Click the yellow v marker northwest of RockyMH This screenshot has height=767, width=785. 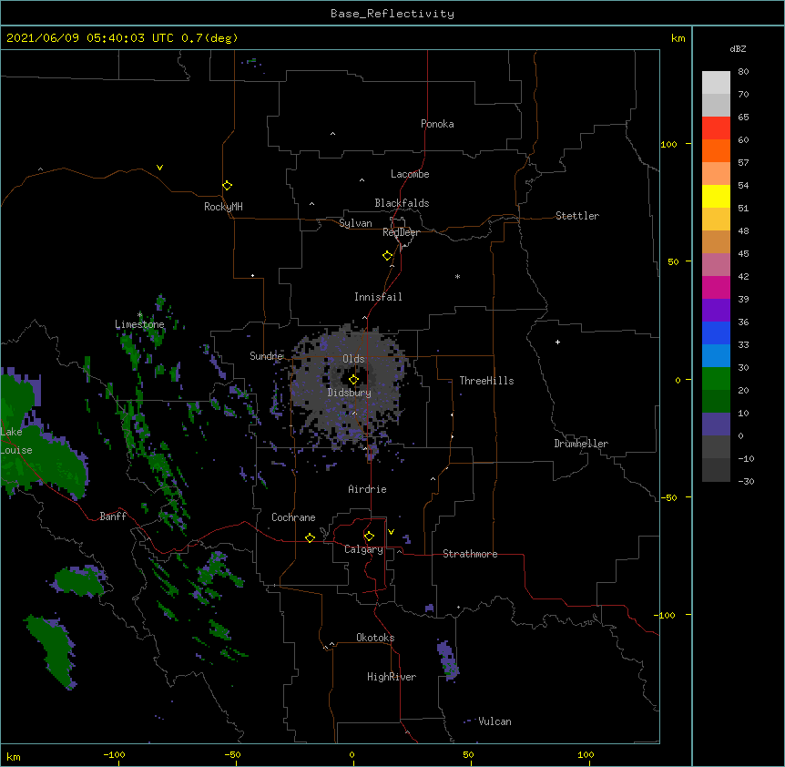tap(159, 168)
